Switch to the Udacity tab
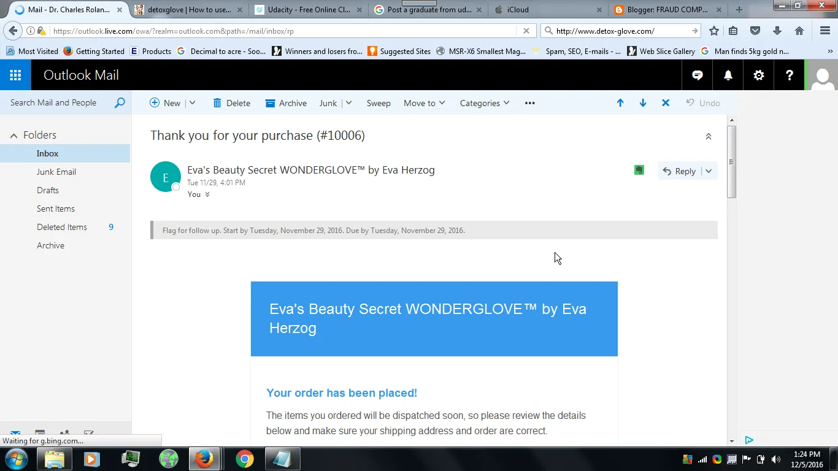The image size is (838, 471). [x=310, y=10]
